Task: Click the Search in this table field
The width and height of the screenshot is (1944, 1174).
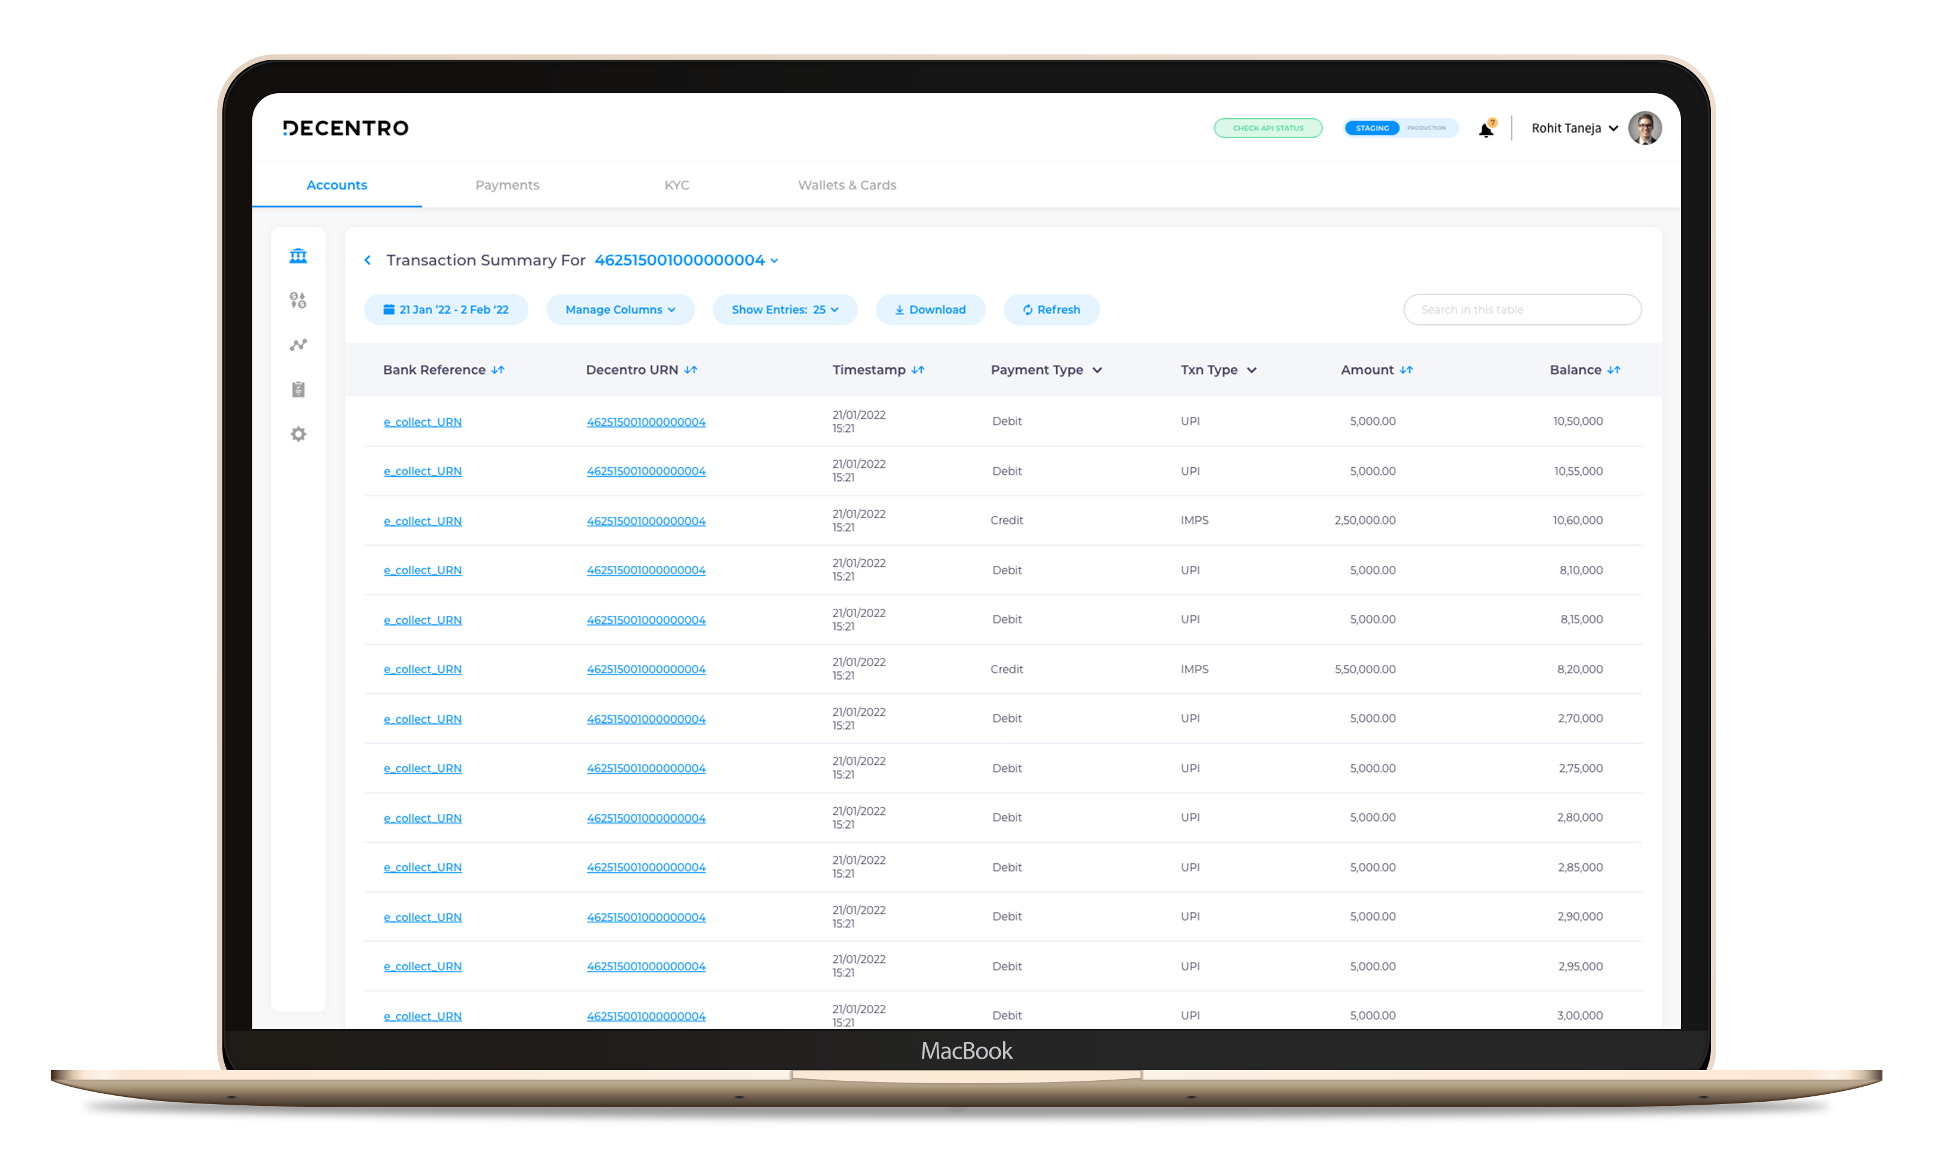Action: tap(1521, 309)
